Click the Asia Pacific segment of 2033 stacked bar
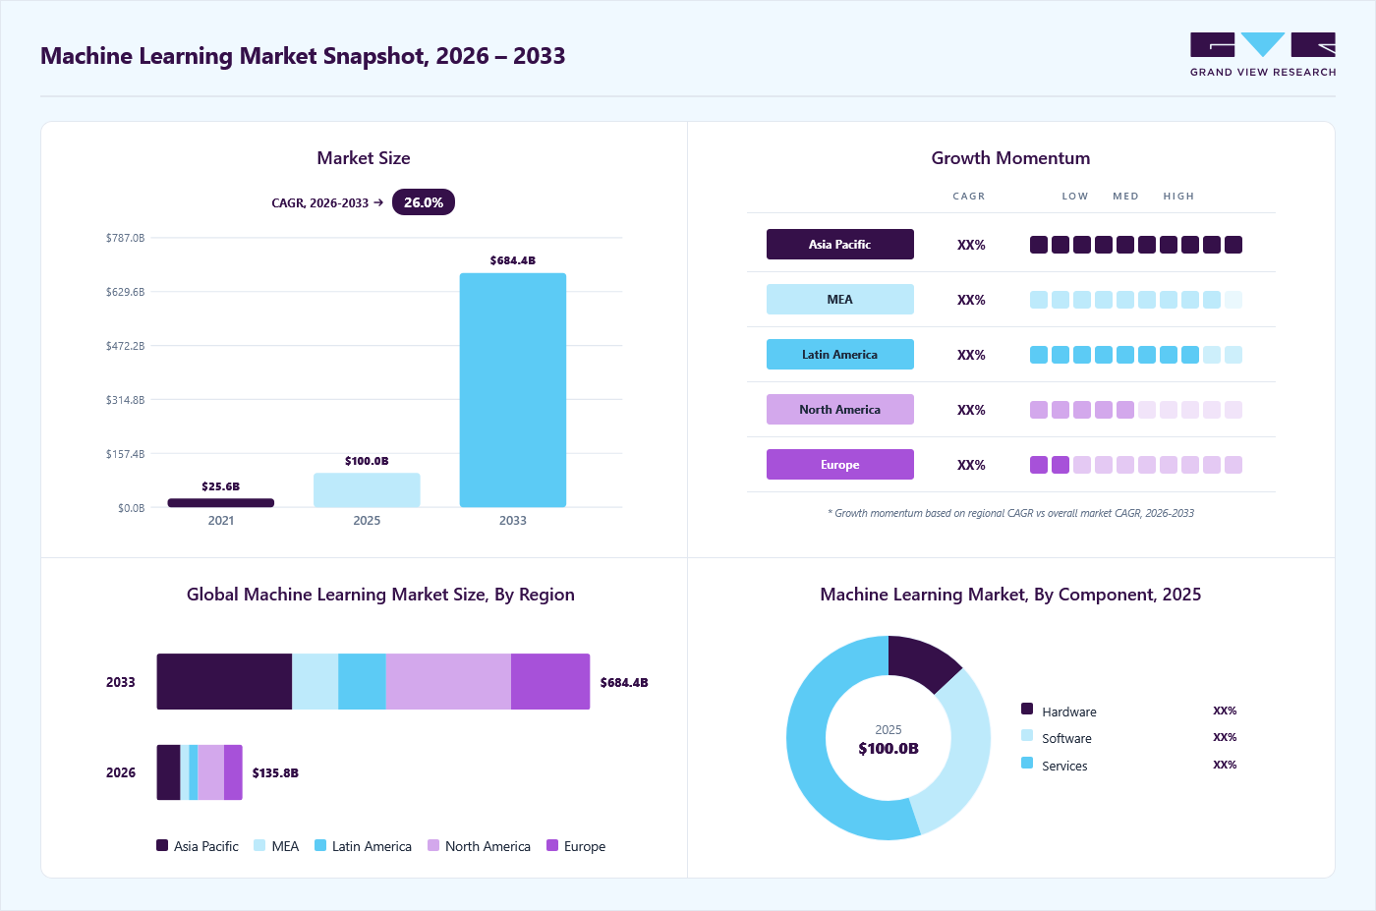The height and width of the screenshot is (911, 1376). tap(224, 682)
